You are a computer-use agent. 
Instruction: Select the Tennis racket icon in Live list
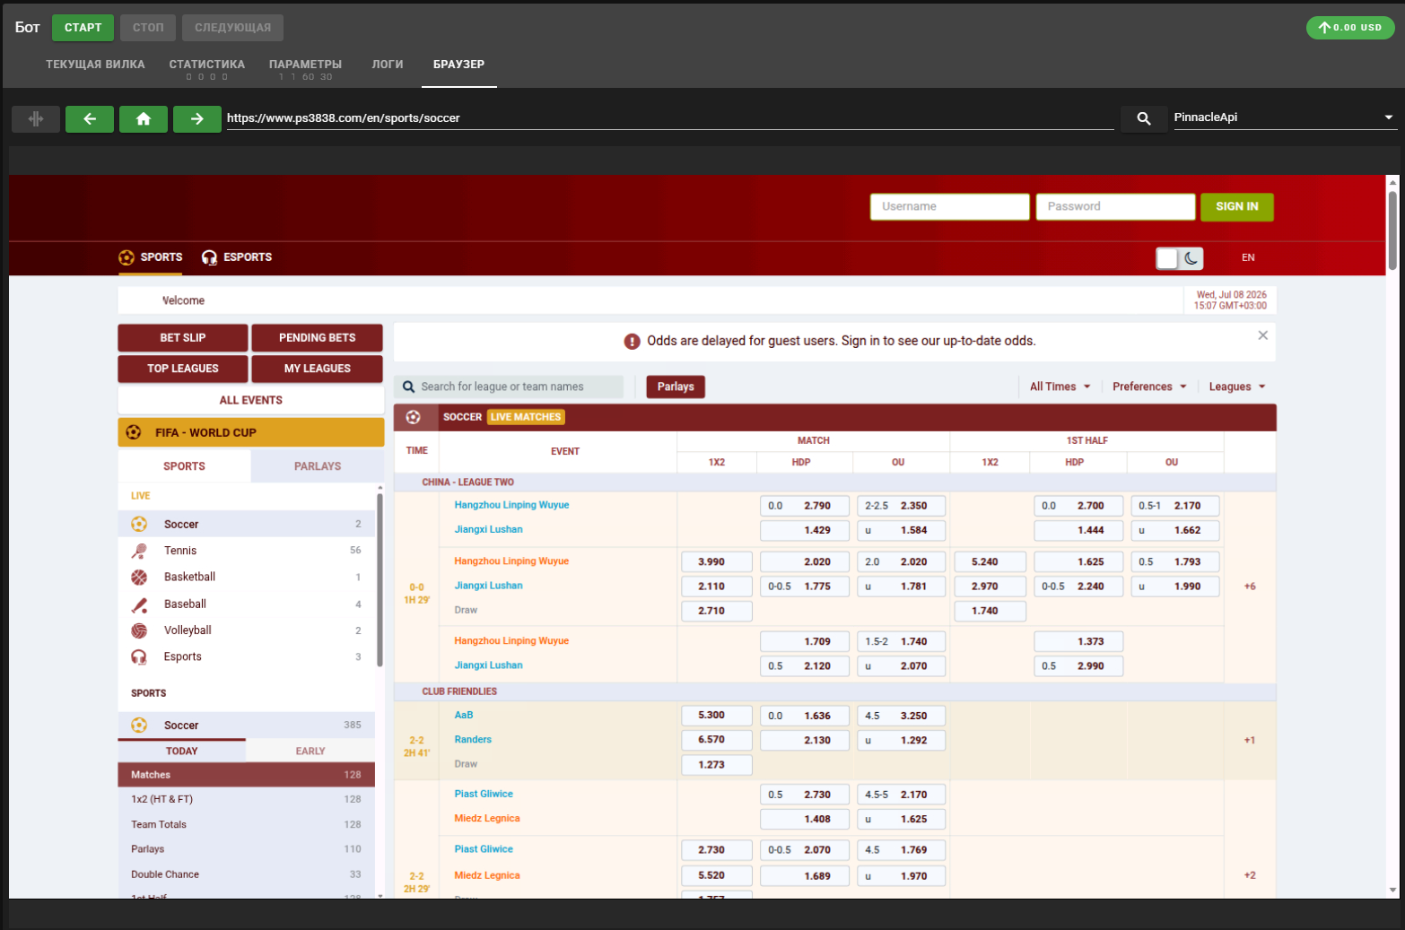tap(139, 551)
